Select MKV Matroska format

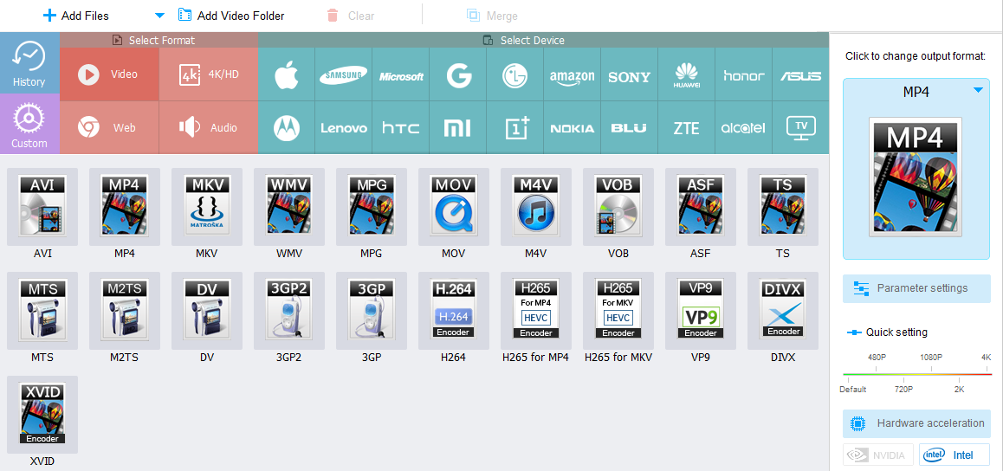coord(207,207)
